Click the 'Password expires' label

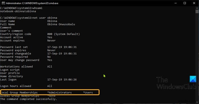13,50
